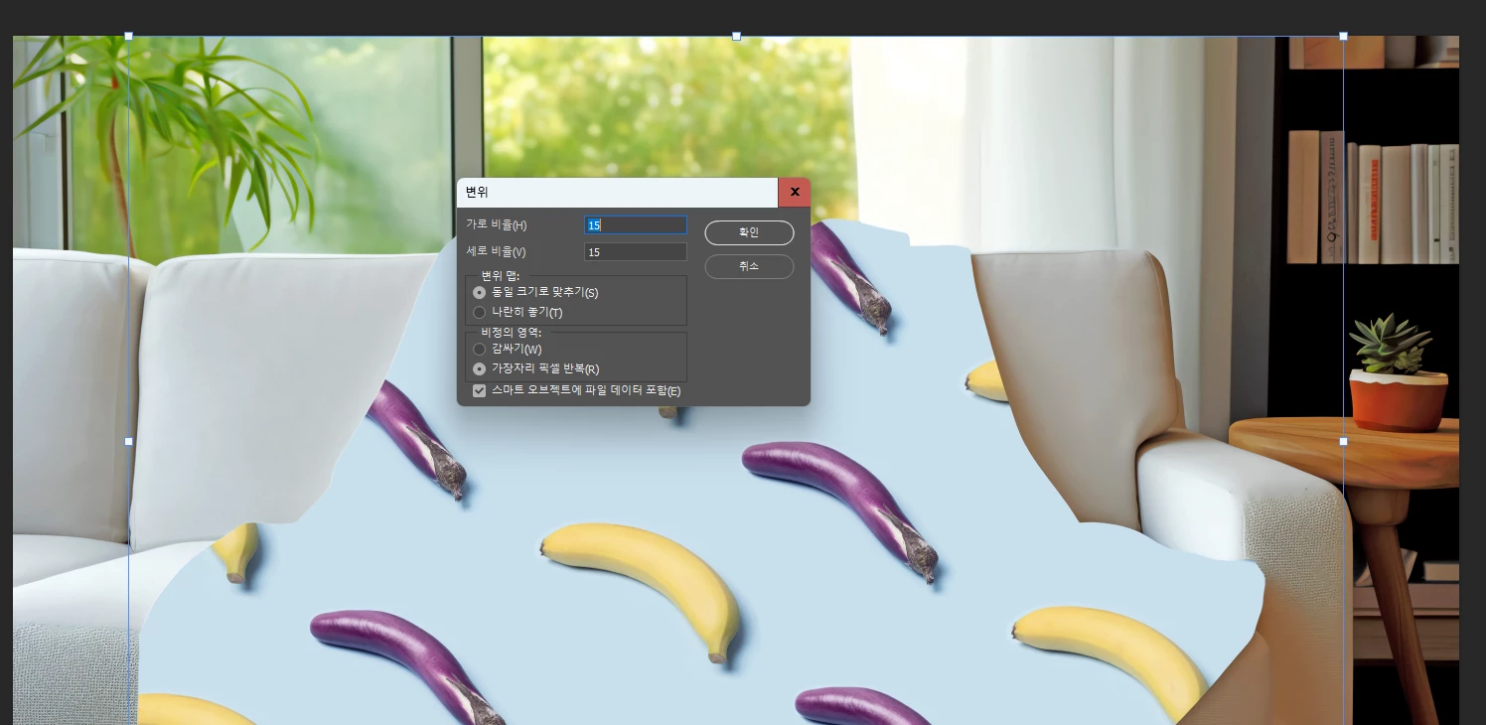Click the top-left transform handle on canvas
1486x725 pixels.
128,36
